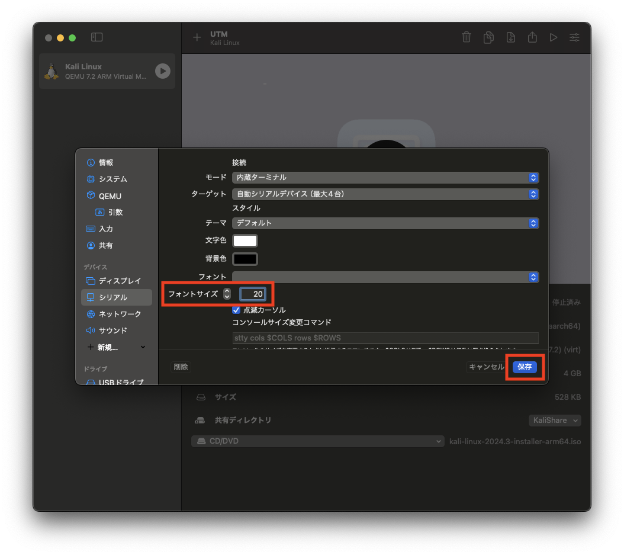Click the share icon in toolbar

(x=532, y=37)
